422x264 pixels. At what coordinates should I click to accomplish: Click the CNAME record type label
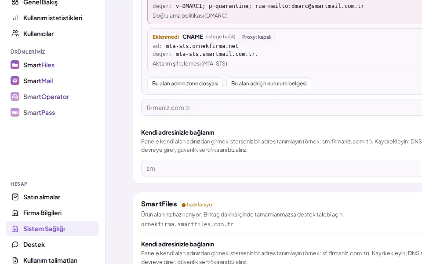(x=193, y=37)
